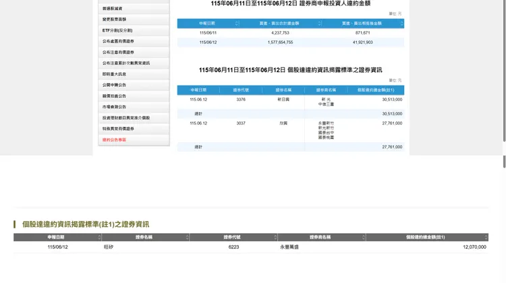Click 證券代號 header in blue table
Viewport: 506px width, 283px height.
pyautogui.click(x=241, y=90)
